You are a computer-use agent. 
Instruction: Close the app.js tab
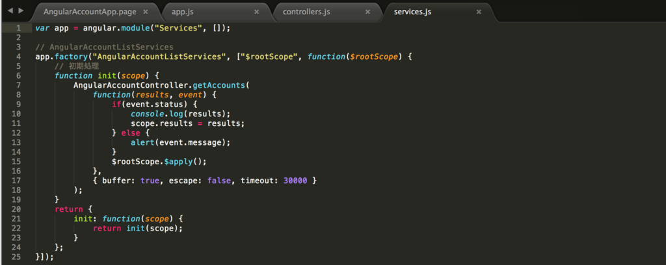(256, 12)
